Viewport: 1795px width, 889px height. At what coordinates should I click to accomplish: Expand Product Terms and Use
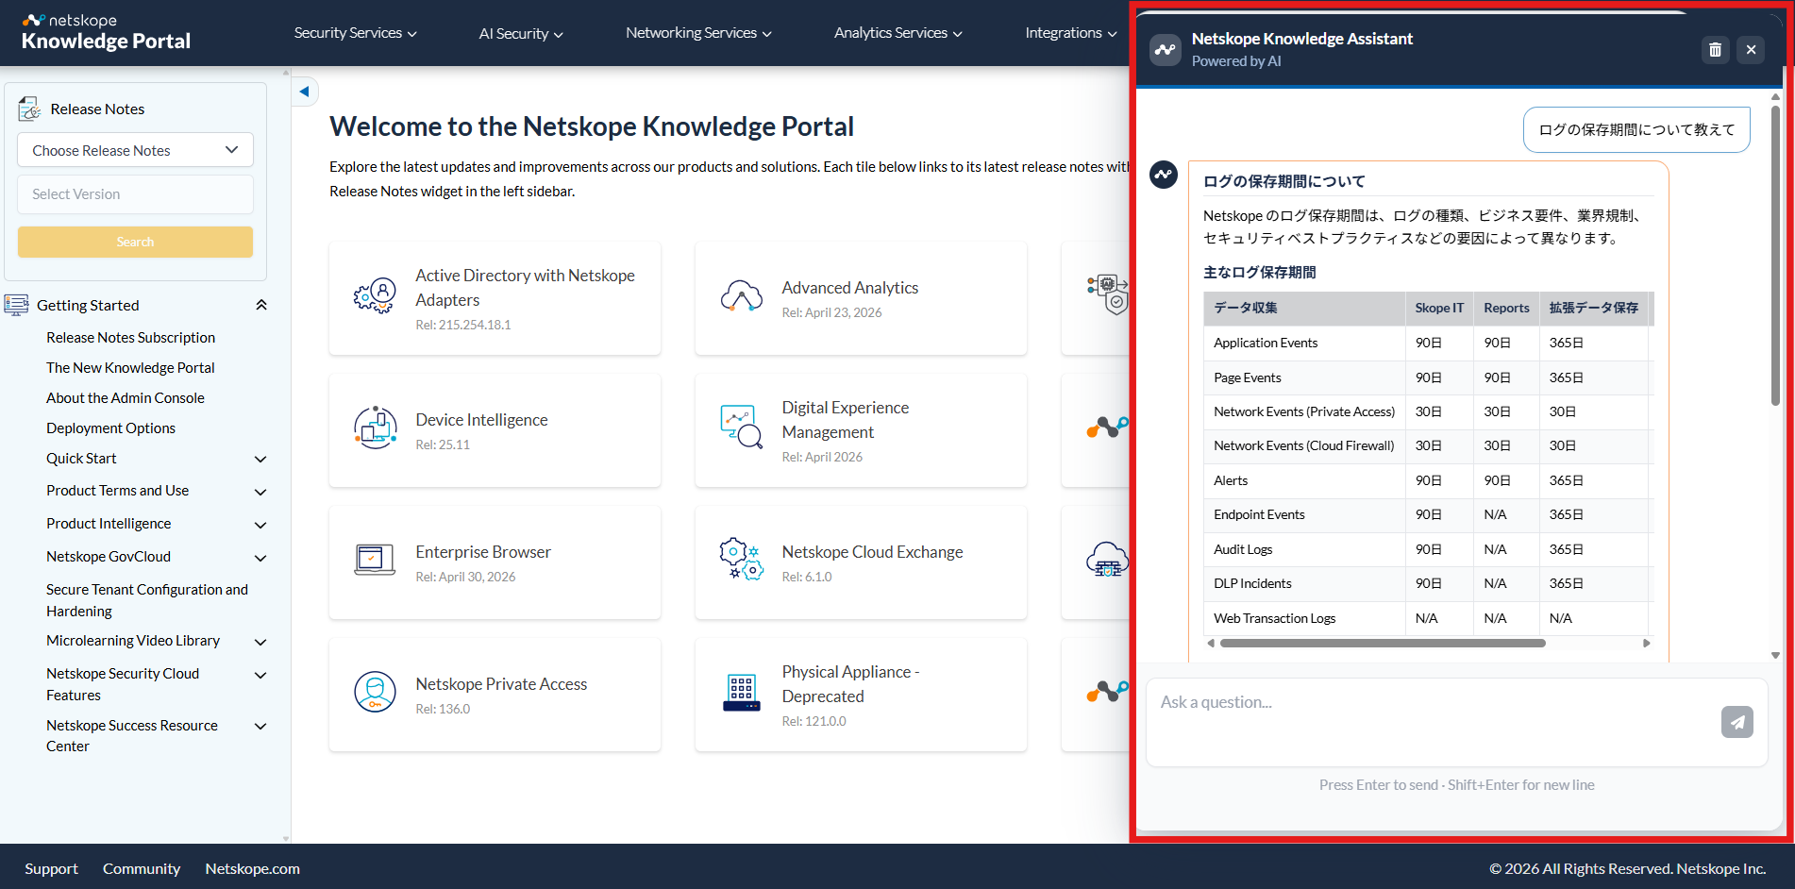coord(260,493)
